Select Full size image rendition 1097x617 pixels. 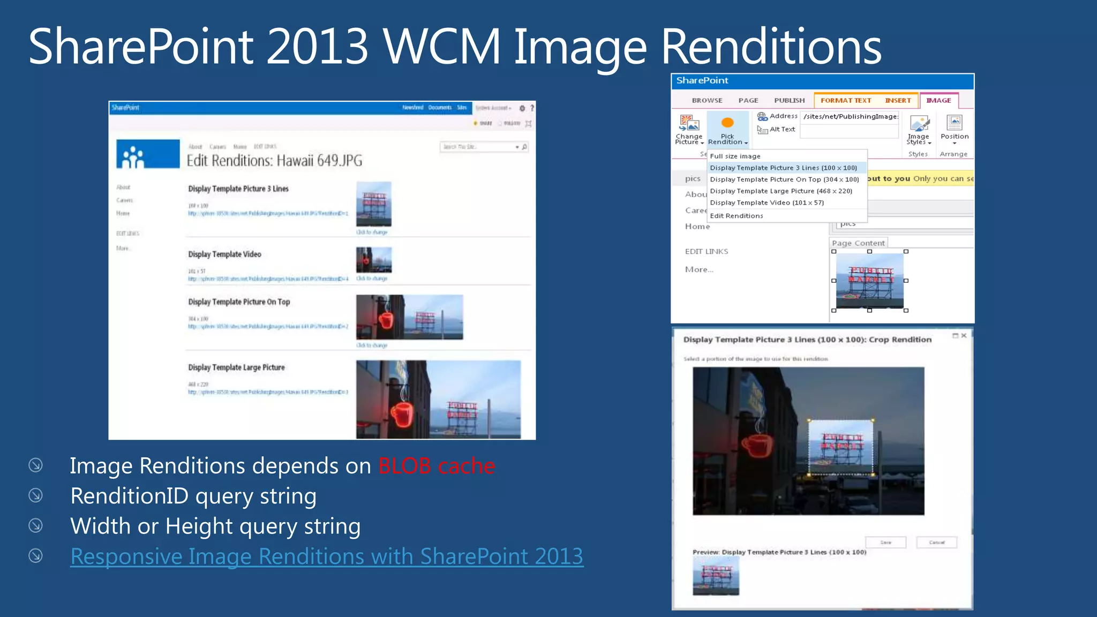point(735,156)
